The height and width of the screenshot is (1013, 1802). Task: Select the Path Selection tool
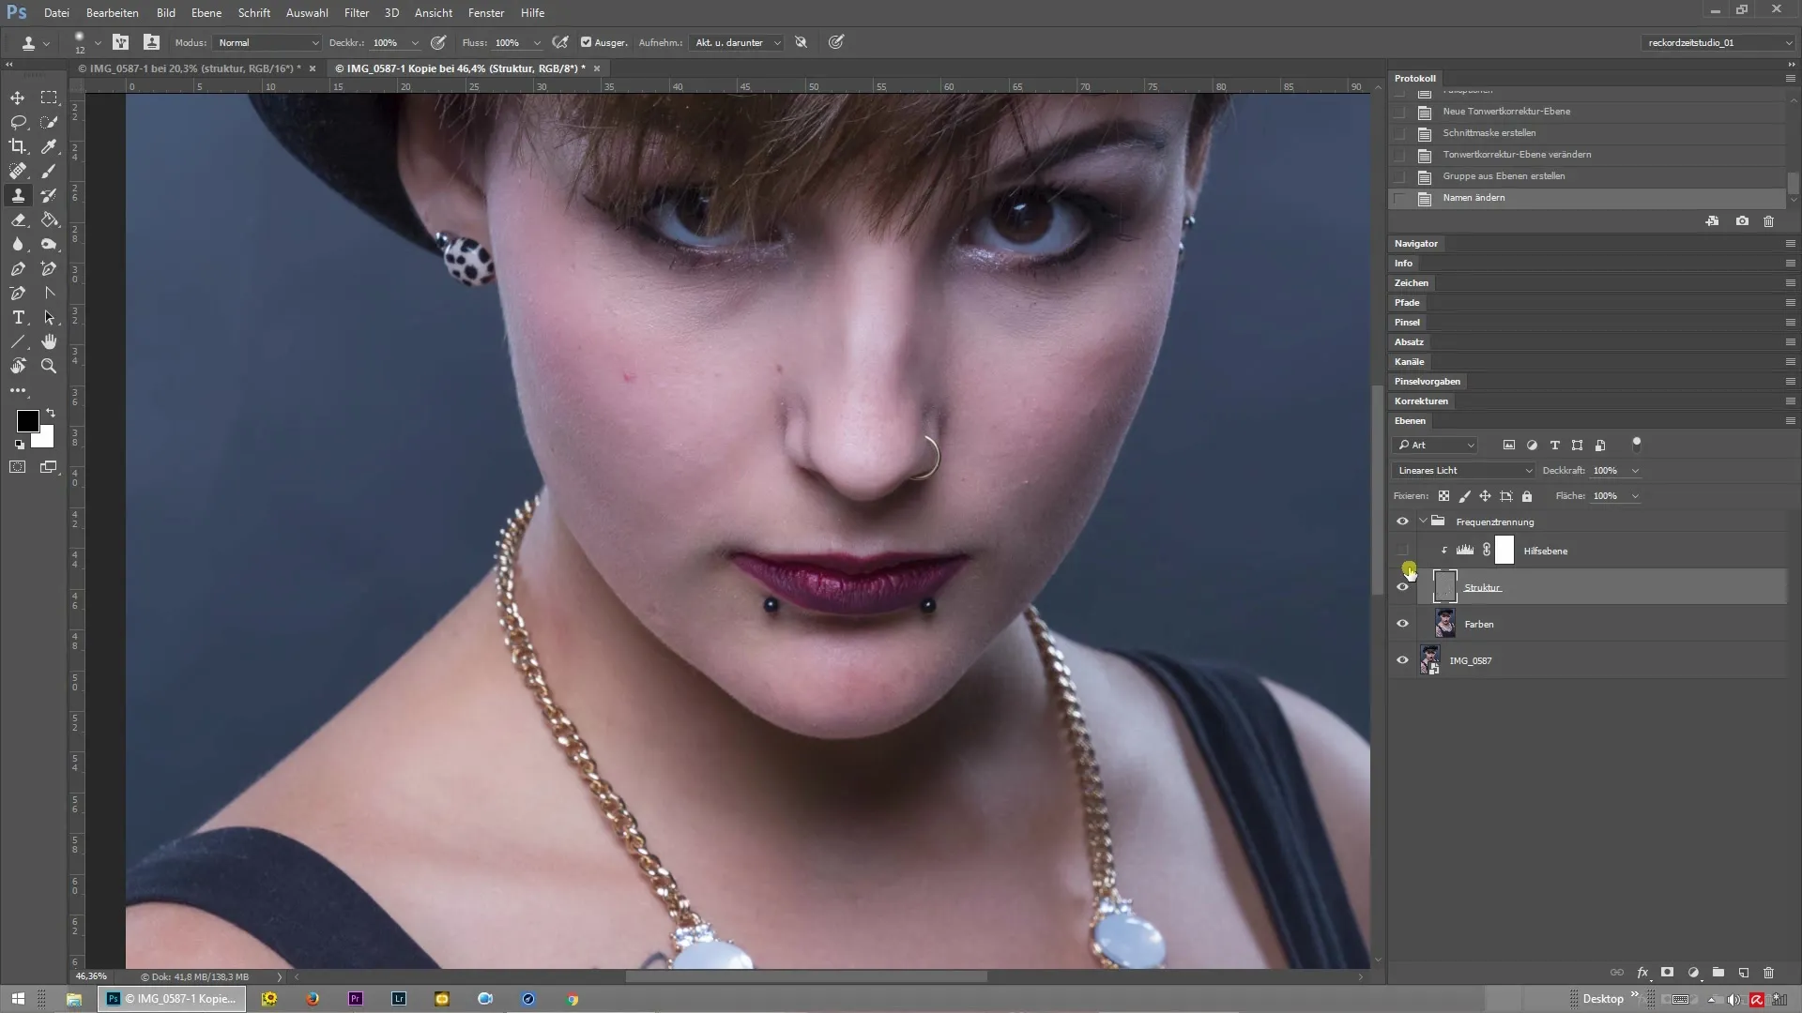pyautogui.click(x=49, y=317)
